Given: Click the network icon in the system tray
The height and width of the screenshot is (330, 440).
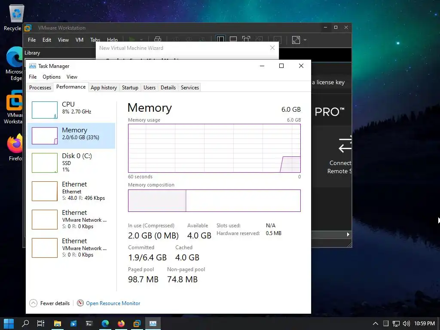Looking at the screenshot, I should (x=396, y=324).
